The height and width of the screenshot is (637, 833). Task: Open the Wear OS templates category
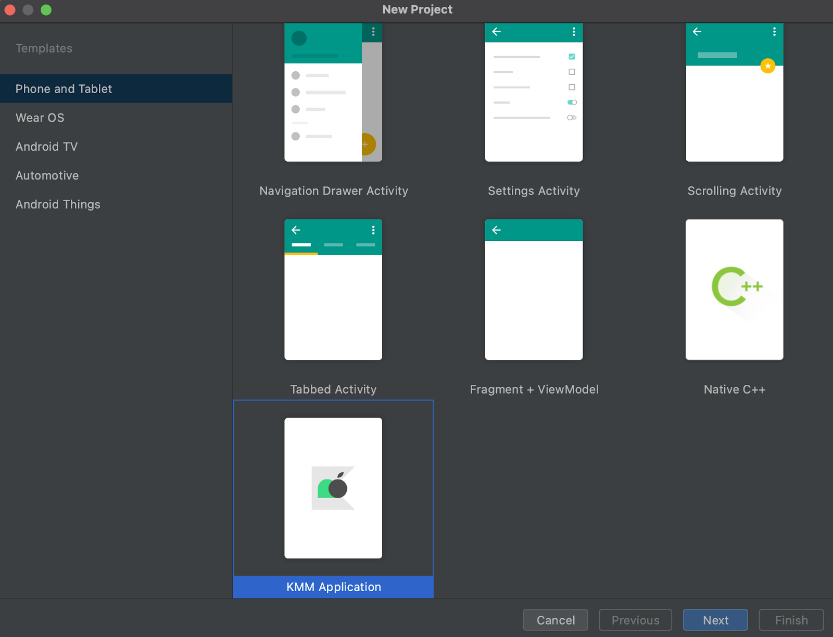40,118
